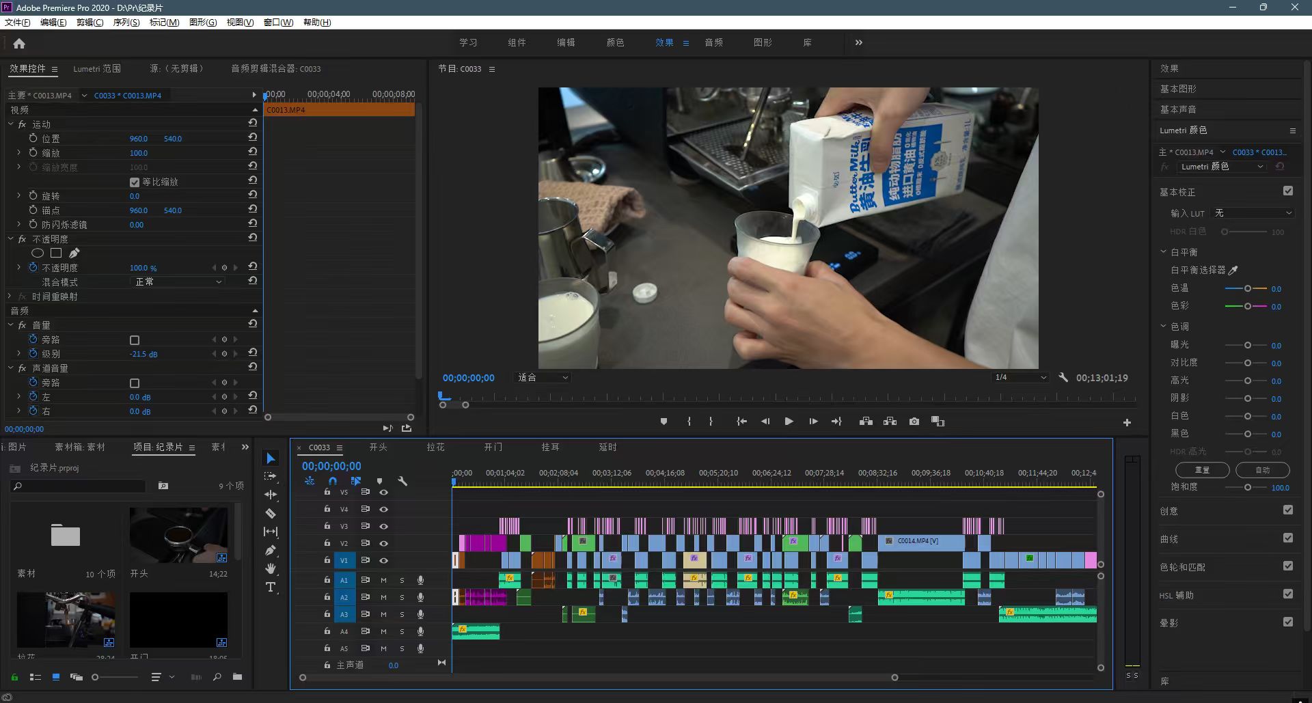Create a rectangle opacity mask
This screenshot has height=703, width=1312.
point(56,253)
